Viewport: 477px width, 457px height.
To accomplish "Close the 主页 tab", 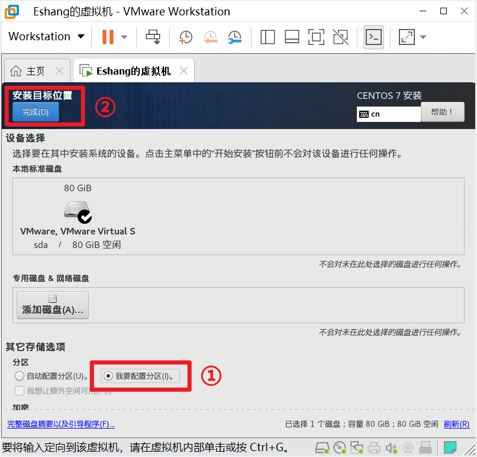I will pos(60,71).
